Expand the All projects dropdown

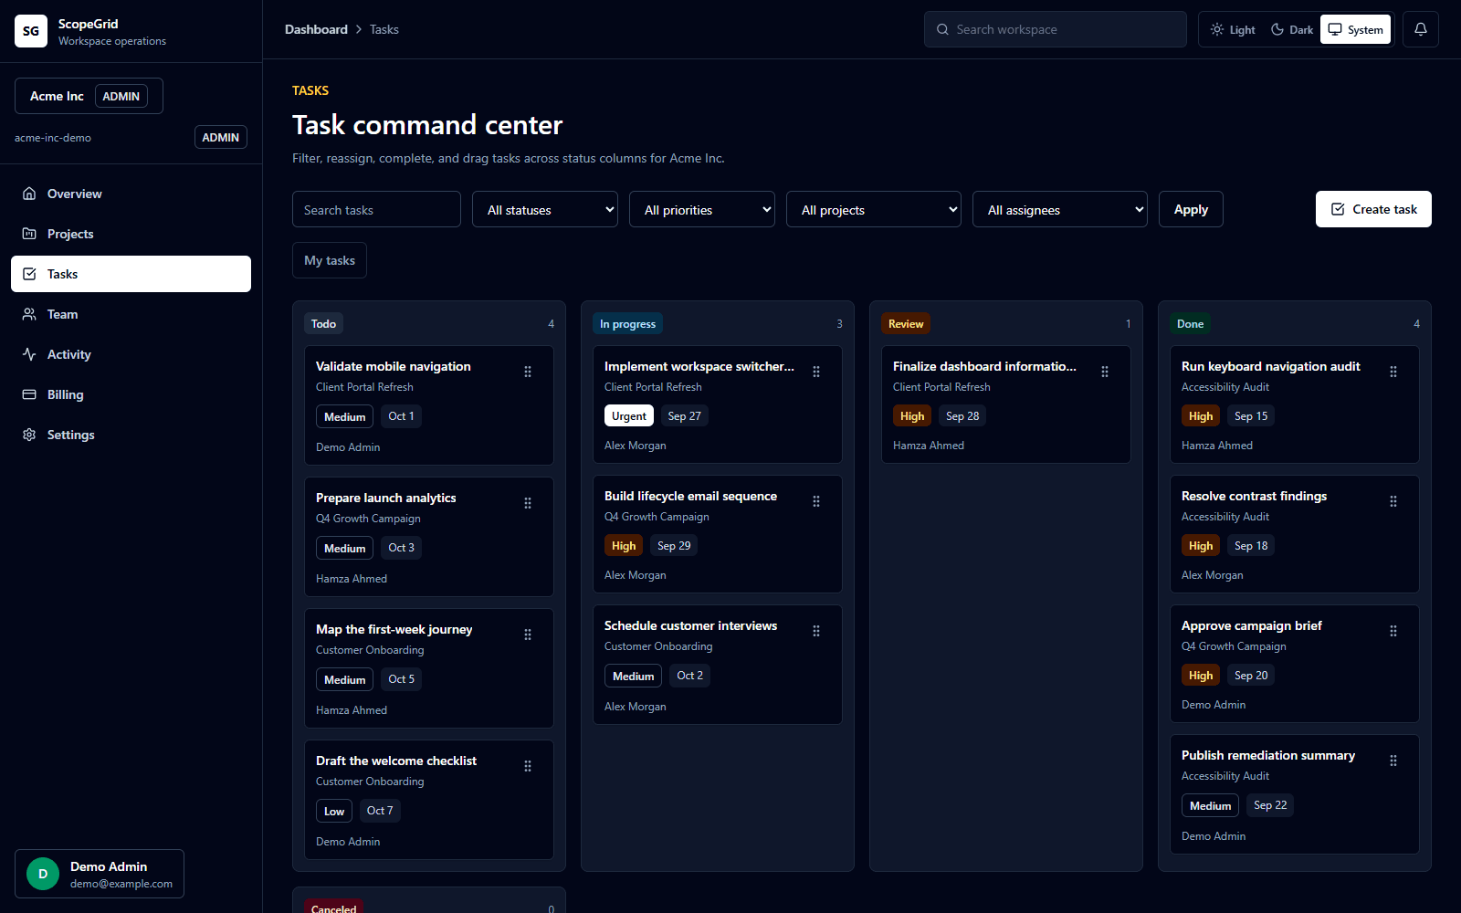point(874,209)
